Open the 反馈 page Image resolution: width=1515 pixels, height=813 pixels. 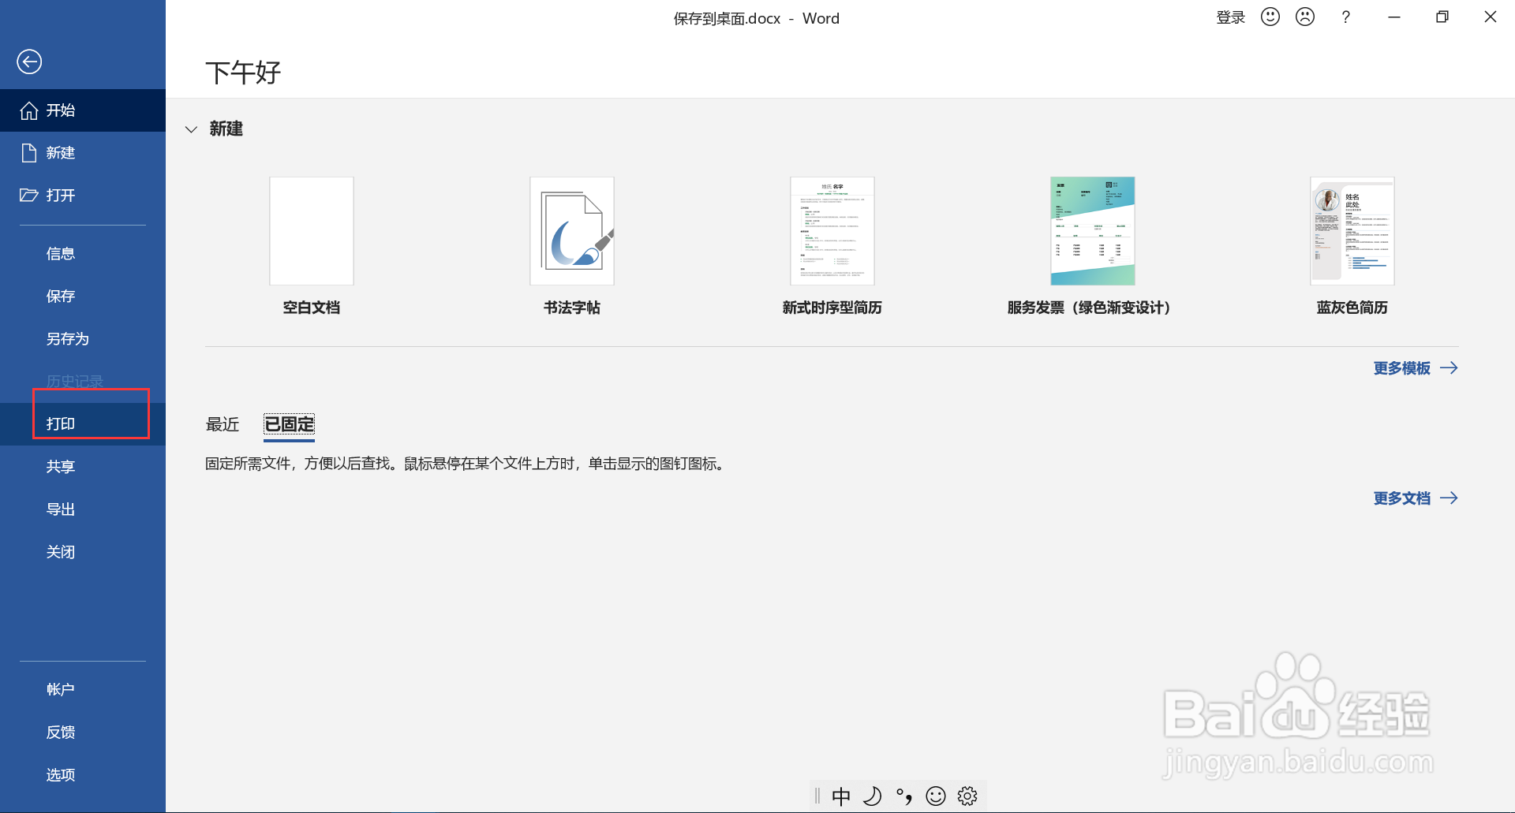tap(83, 733)
